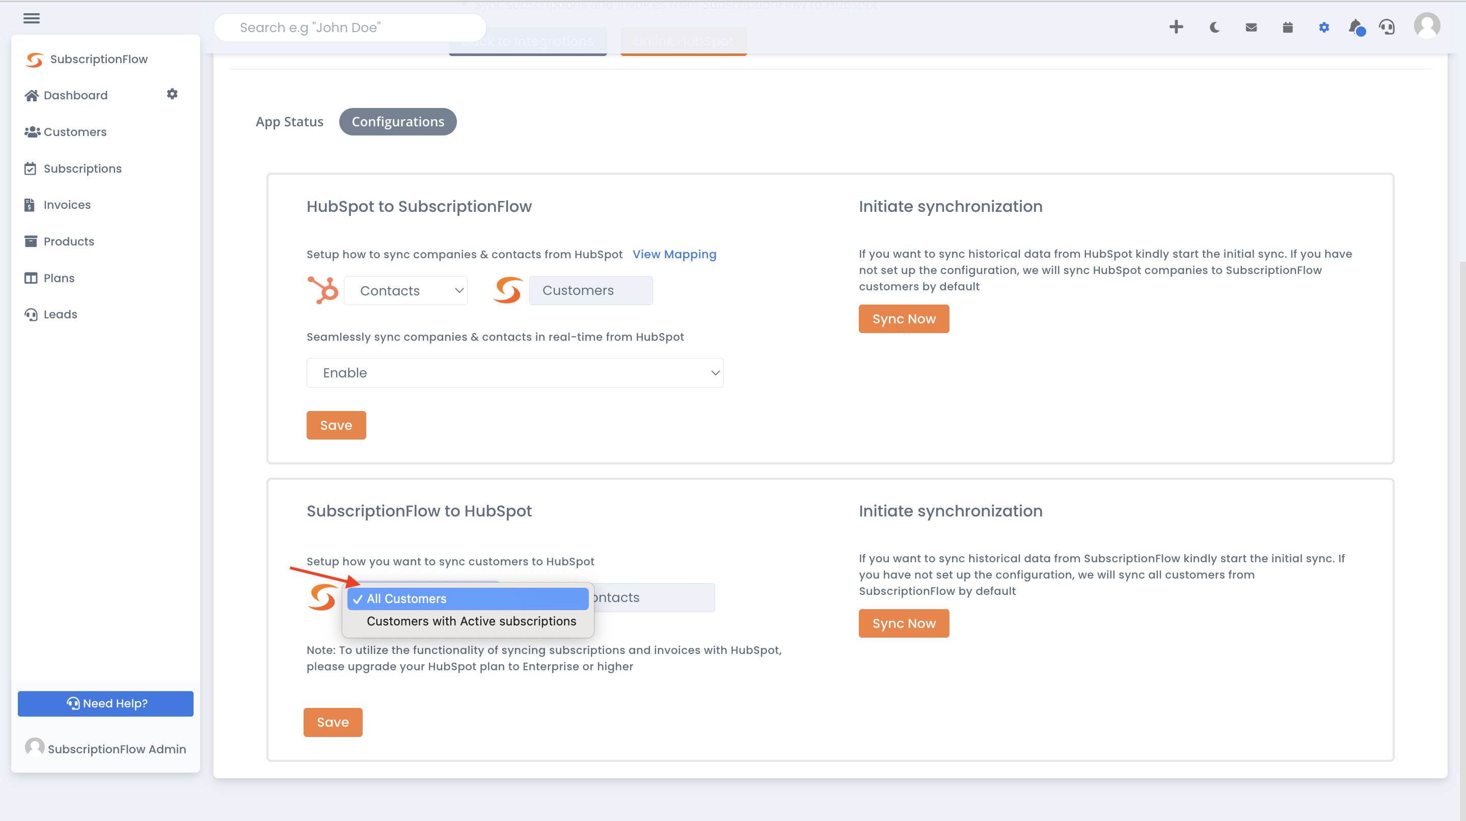Expand the Contacts dropdown
Image resolution: width=1466 pixels, height=821 pixels.
406,291
